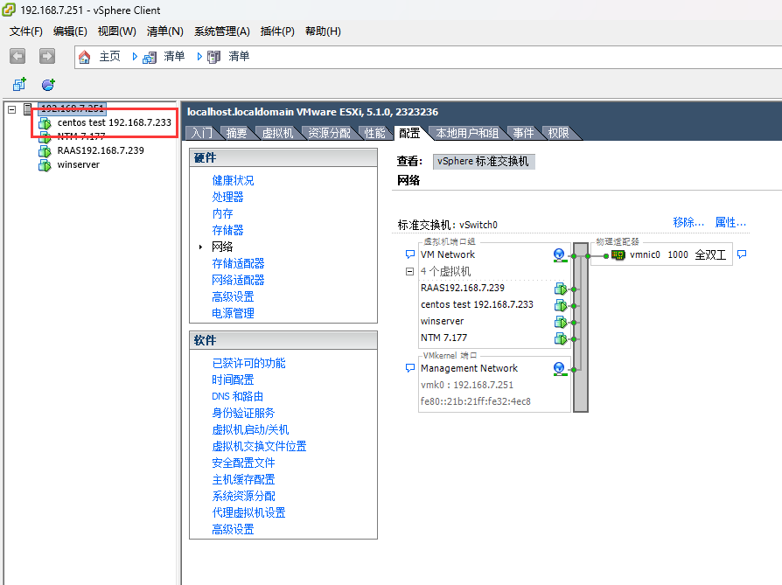Switch to the 事件 tab
The height and width of the screenshot is (585, 782).
(x=523, y=133)
